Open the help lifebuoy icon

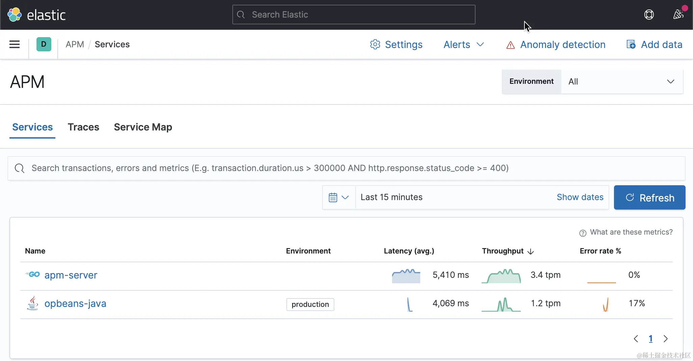click(x=649, y=15)
